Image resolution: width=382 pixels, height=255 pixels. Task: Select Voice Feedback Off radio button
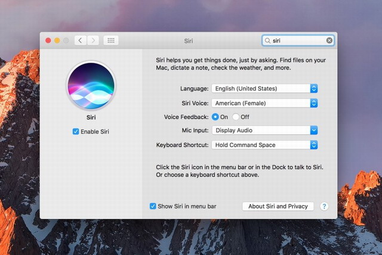[236, 117]
